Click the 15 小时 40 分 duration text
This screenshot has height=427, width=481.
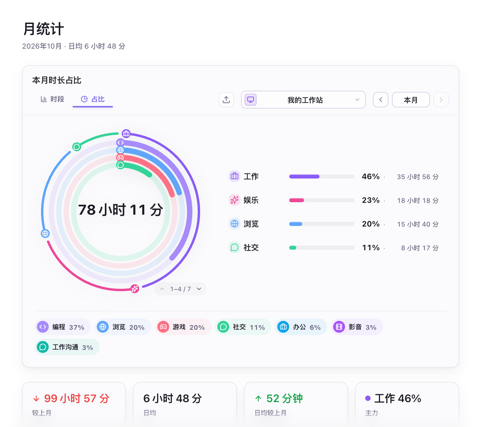pos(418,224)
